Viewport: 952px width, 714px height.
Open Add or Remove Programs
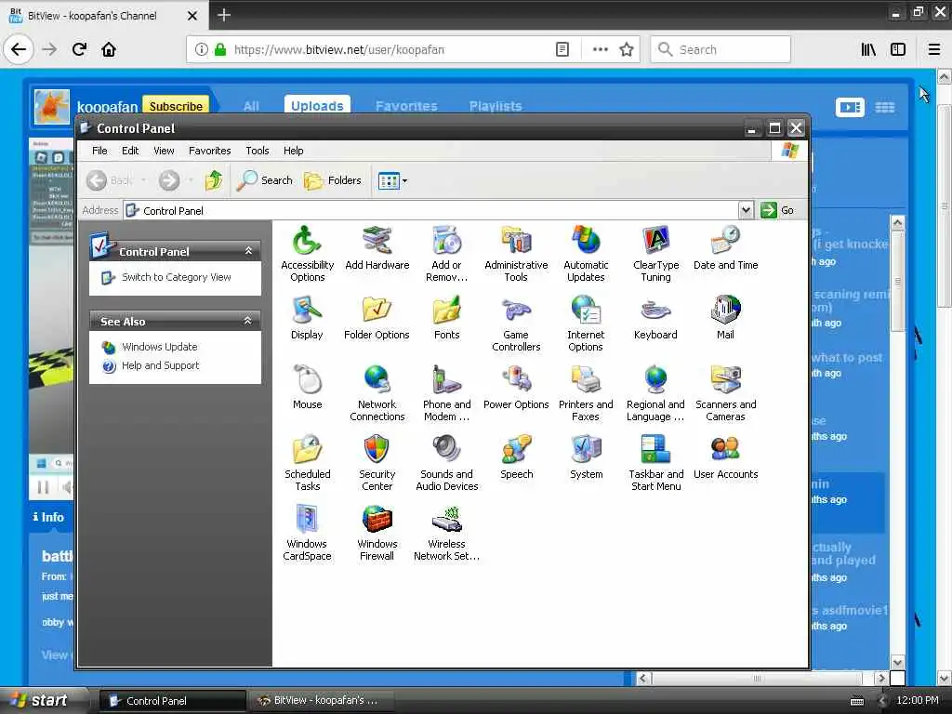click(x=447, y=254)
